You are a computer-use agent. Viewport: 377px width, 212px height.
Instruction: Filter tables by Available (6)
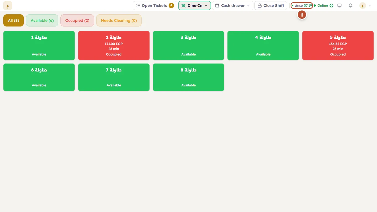click(42, 20)
